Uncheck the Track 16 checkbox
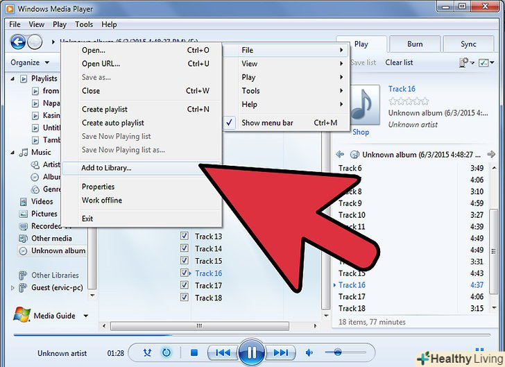Image resolution: width=505 pixels, height=367 pixels. pos(185,273)
